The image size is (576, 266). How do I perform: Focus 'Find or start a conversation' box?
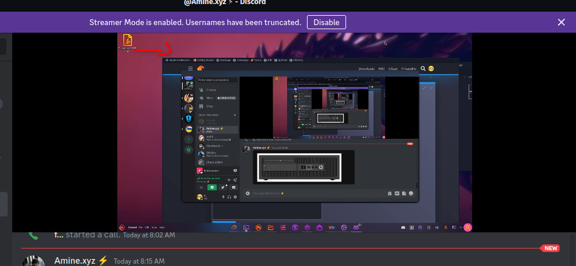pyautogui.click(x=218, y=80)
